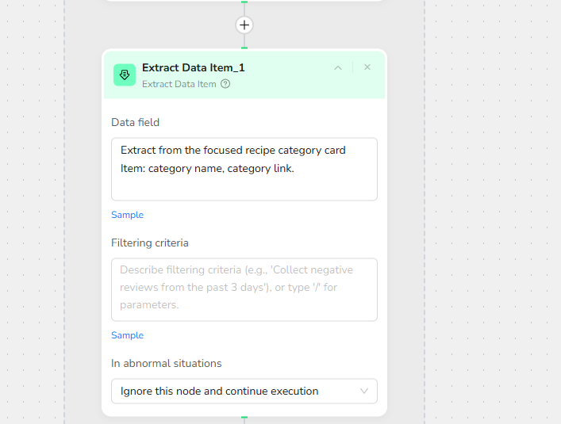
Task: Click the Extract Data Item subtitle text
Action: coord(179,84)
